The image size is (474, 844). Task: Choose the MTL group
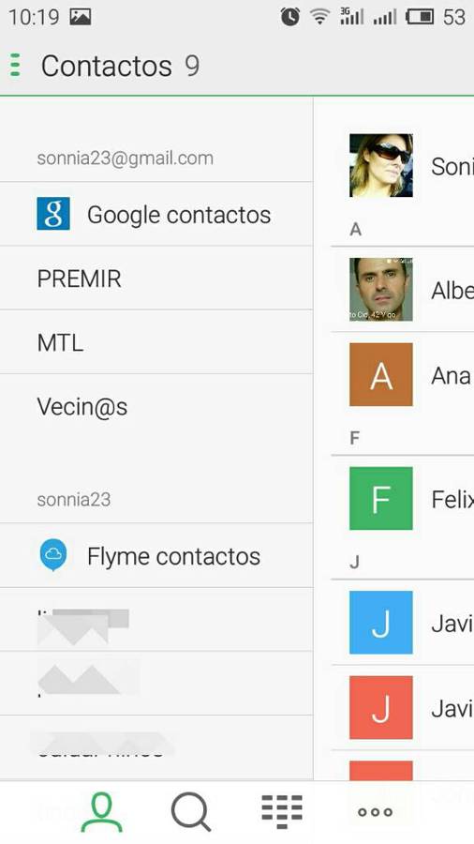(156, 342)
